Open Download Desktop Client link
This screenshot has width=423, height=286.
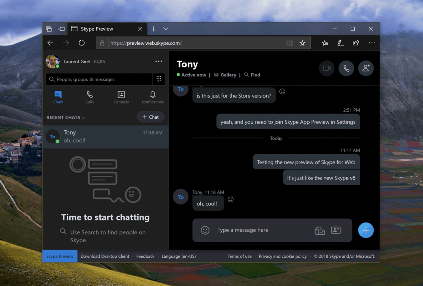[105, 256]
